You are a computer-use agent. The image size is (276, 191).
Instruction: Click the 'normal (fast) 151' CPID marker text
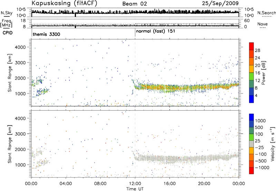point(156,31)
